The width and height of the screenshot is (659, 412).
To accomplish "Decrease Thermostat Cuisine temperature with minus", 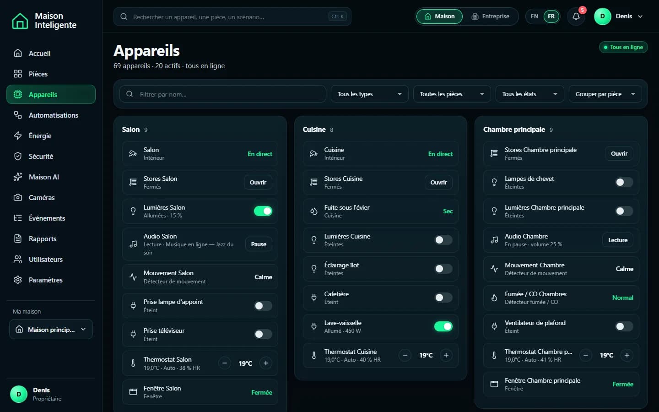I will [405, 355].
